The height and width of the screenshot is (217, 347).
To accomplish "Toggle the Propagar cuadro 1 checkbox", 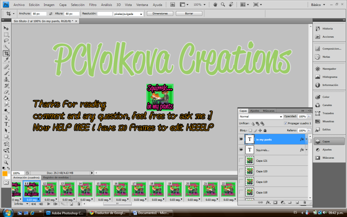I will coord(285,123).
